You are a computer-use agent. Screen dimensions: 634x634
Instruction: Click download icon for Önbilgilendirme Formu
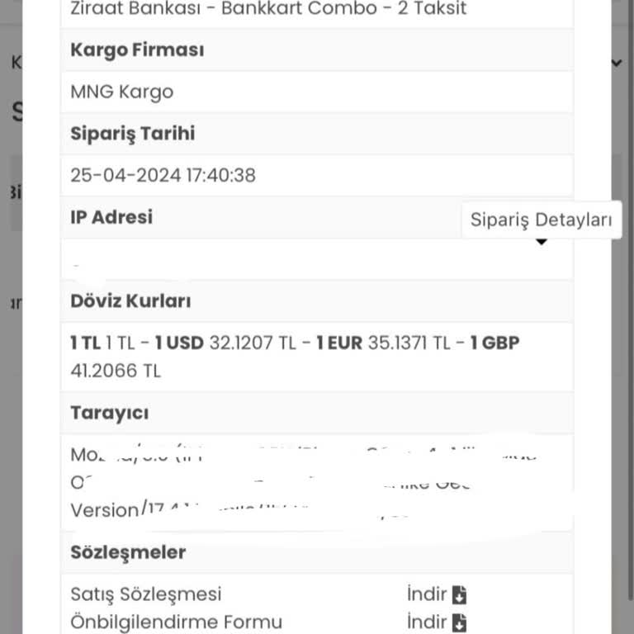pyautogui.click(x=460, y=622)
